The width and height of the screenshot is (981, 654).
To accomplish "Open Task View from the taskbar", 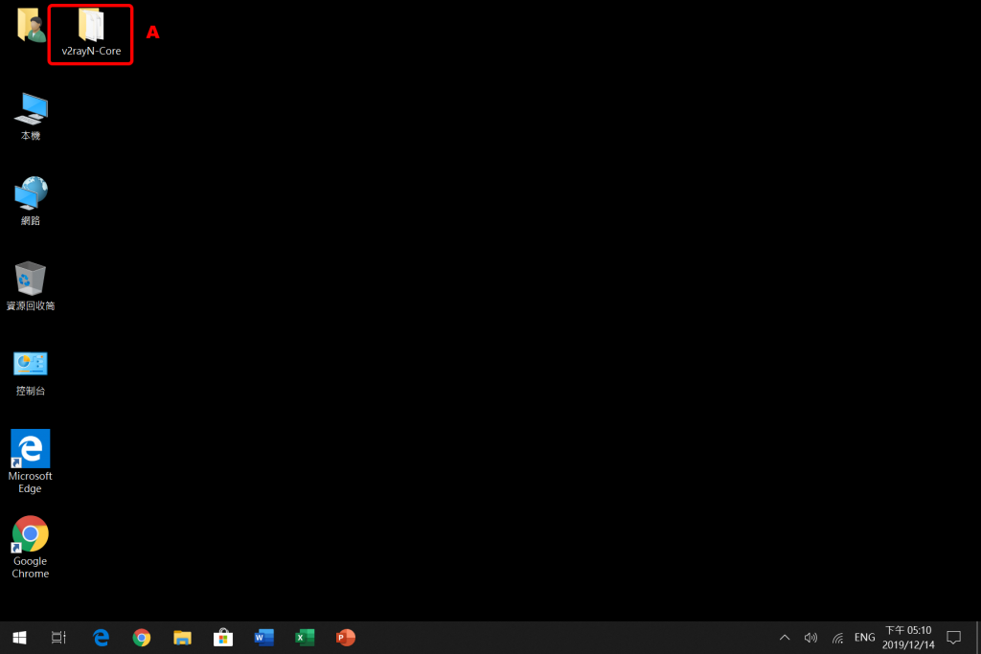I will [x=58, y=638].
